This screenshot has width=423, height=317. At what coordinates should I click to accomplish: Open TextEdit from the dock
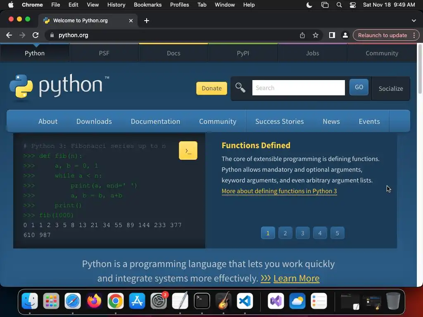(x=180, y=301)
